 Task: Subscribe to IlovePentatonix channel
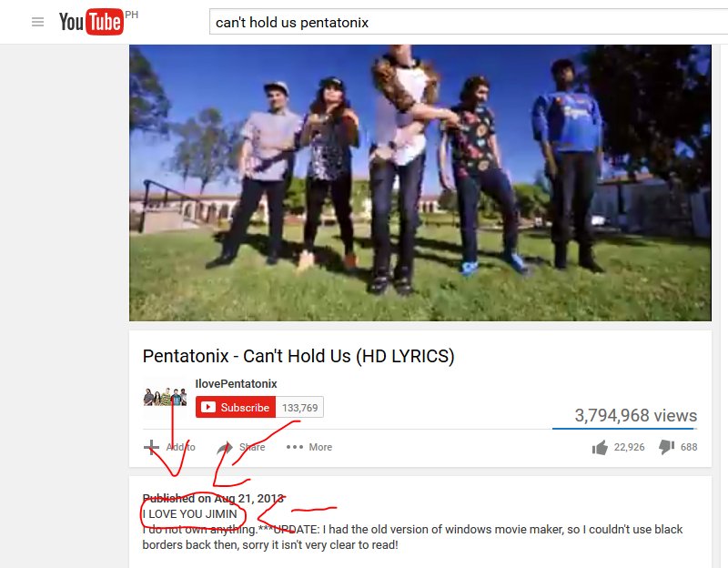click(x=236, y=407)
